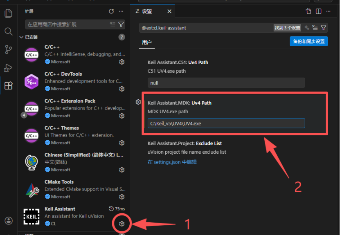Clear the settings search input
The image size is (340, 235).
pos(315,28)
